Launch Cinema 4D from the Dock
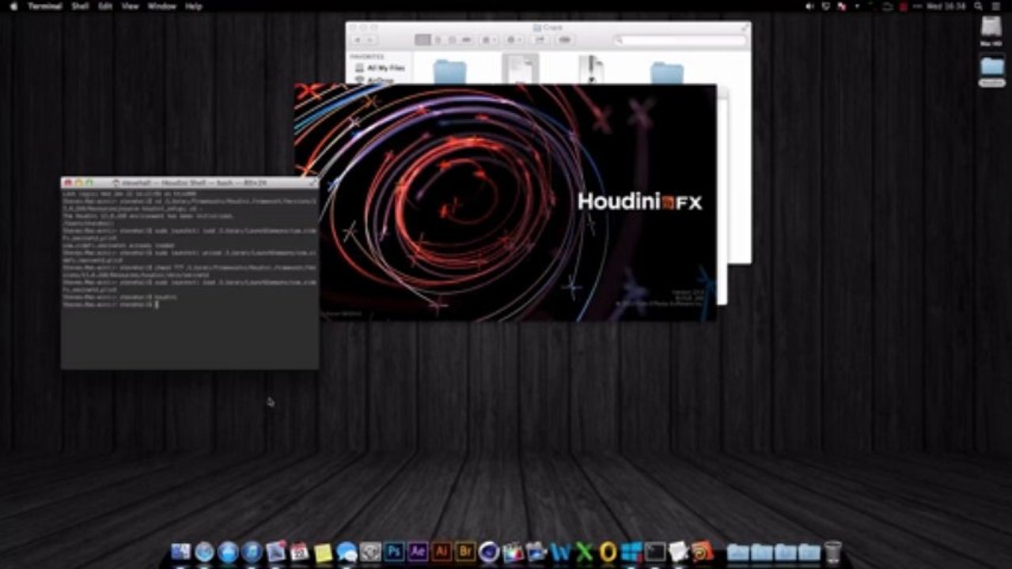Screen dimensions: 1012x569 click(x=489, y=551)
